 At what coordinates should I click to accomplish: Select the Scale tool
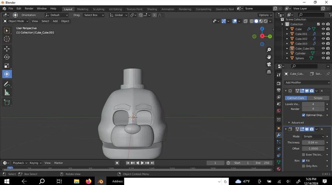click(7, 66)
